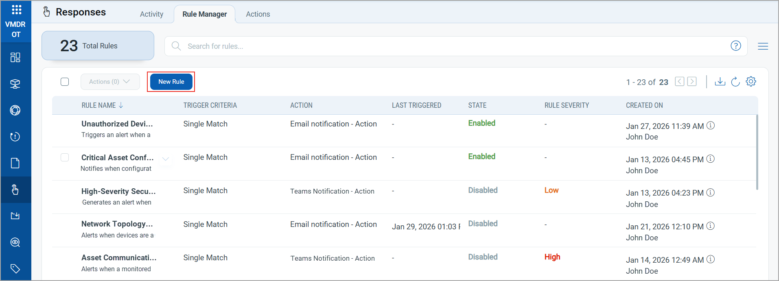Open the table settings gear icon
Image resolution: width=779 pixels, height=281 pixels.
coord(751,82)
